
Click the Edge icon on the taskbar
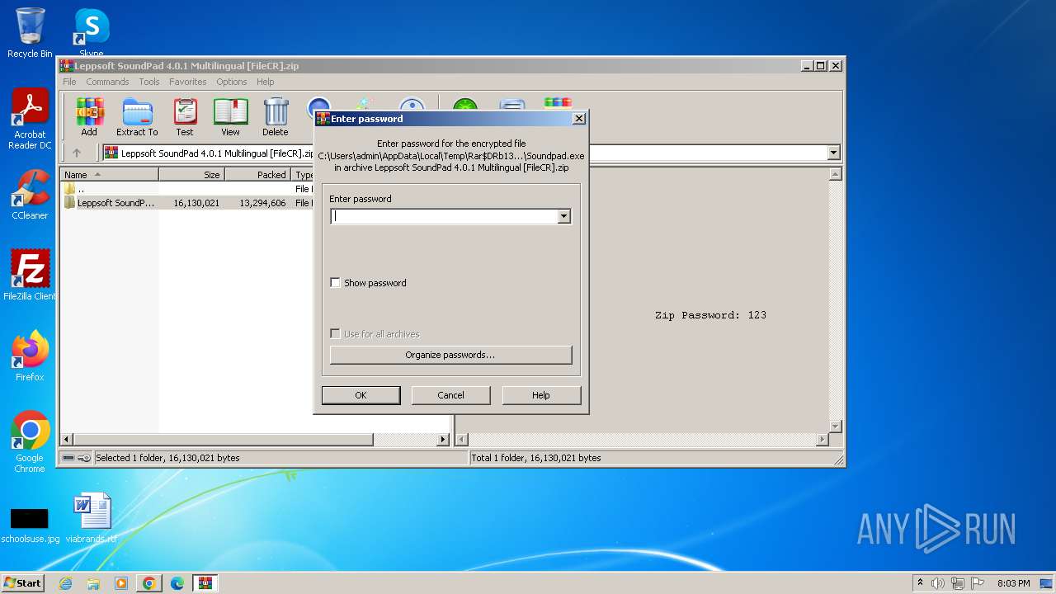pyautogui.click(x=177, y=583)
